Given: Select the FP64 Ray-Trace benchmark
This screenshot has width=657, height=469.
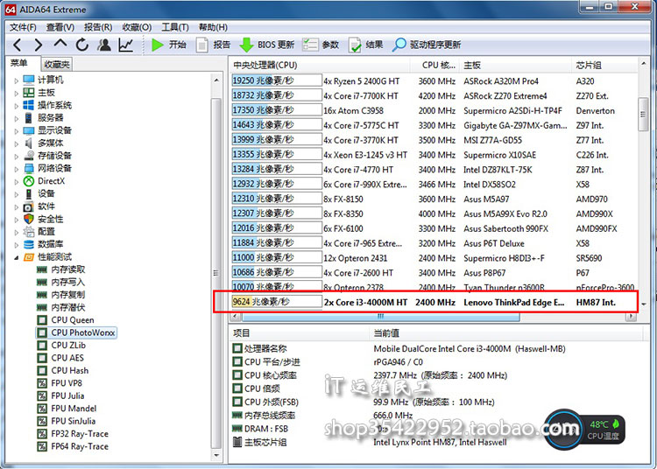Looking at the screenshot, I should click(x=73, y=446).
